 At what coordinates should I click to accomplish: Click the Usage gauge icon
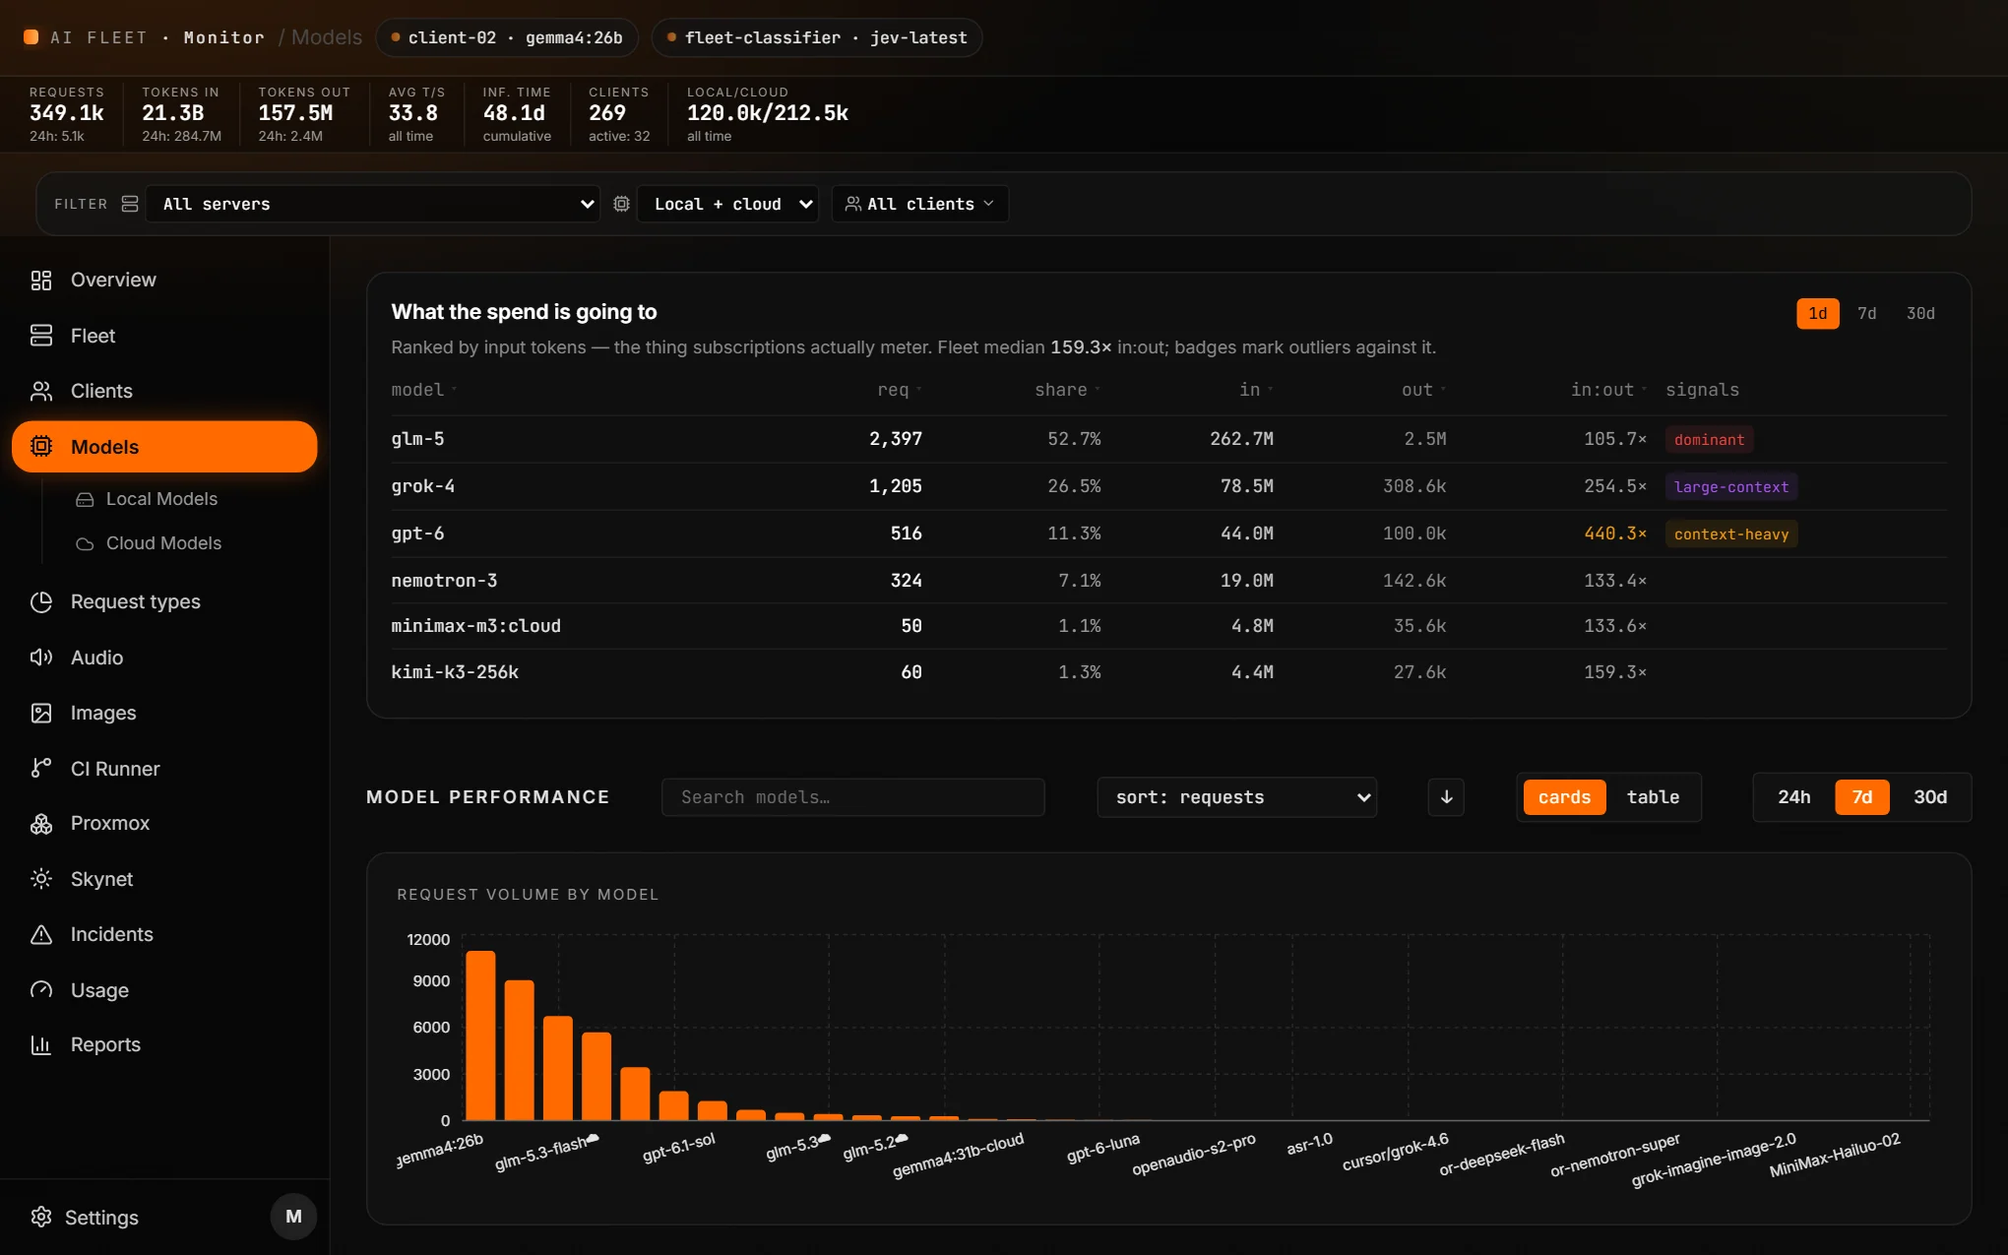pyautogui.click(x=40, y=990)
